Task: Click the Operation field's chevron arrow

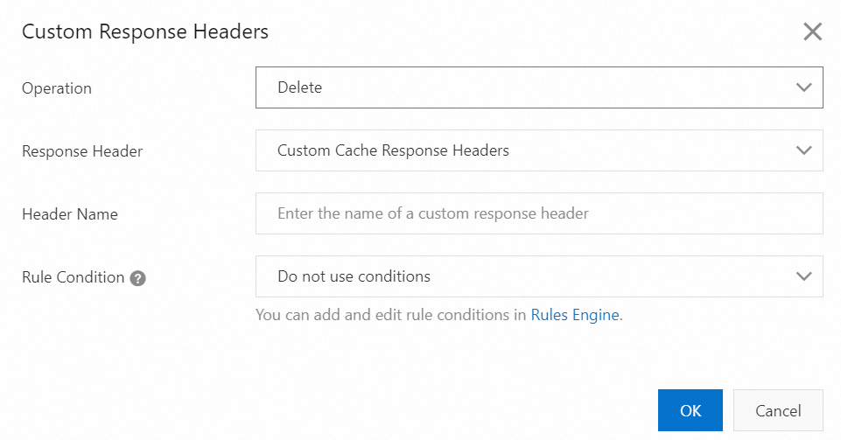Action: tap(804, 87)
